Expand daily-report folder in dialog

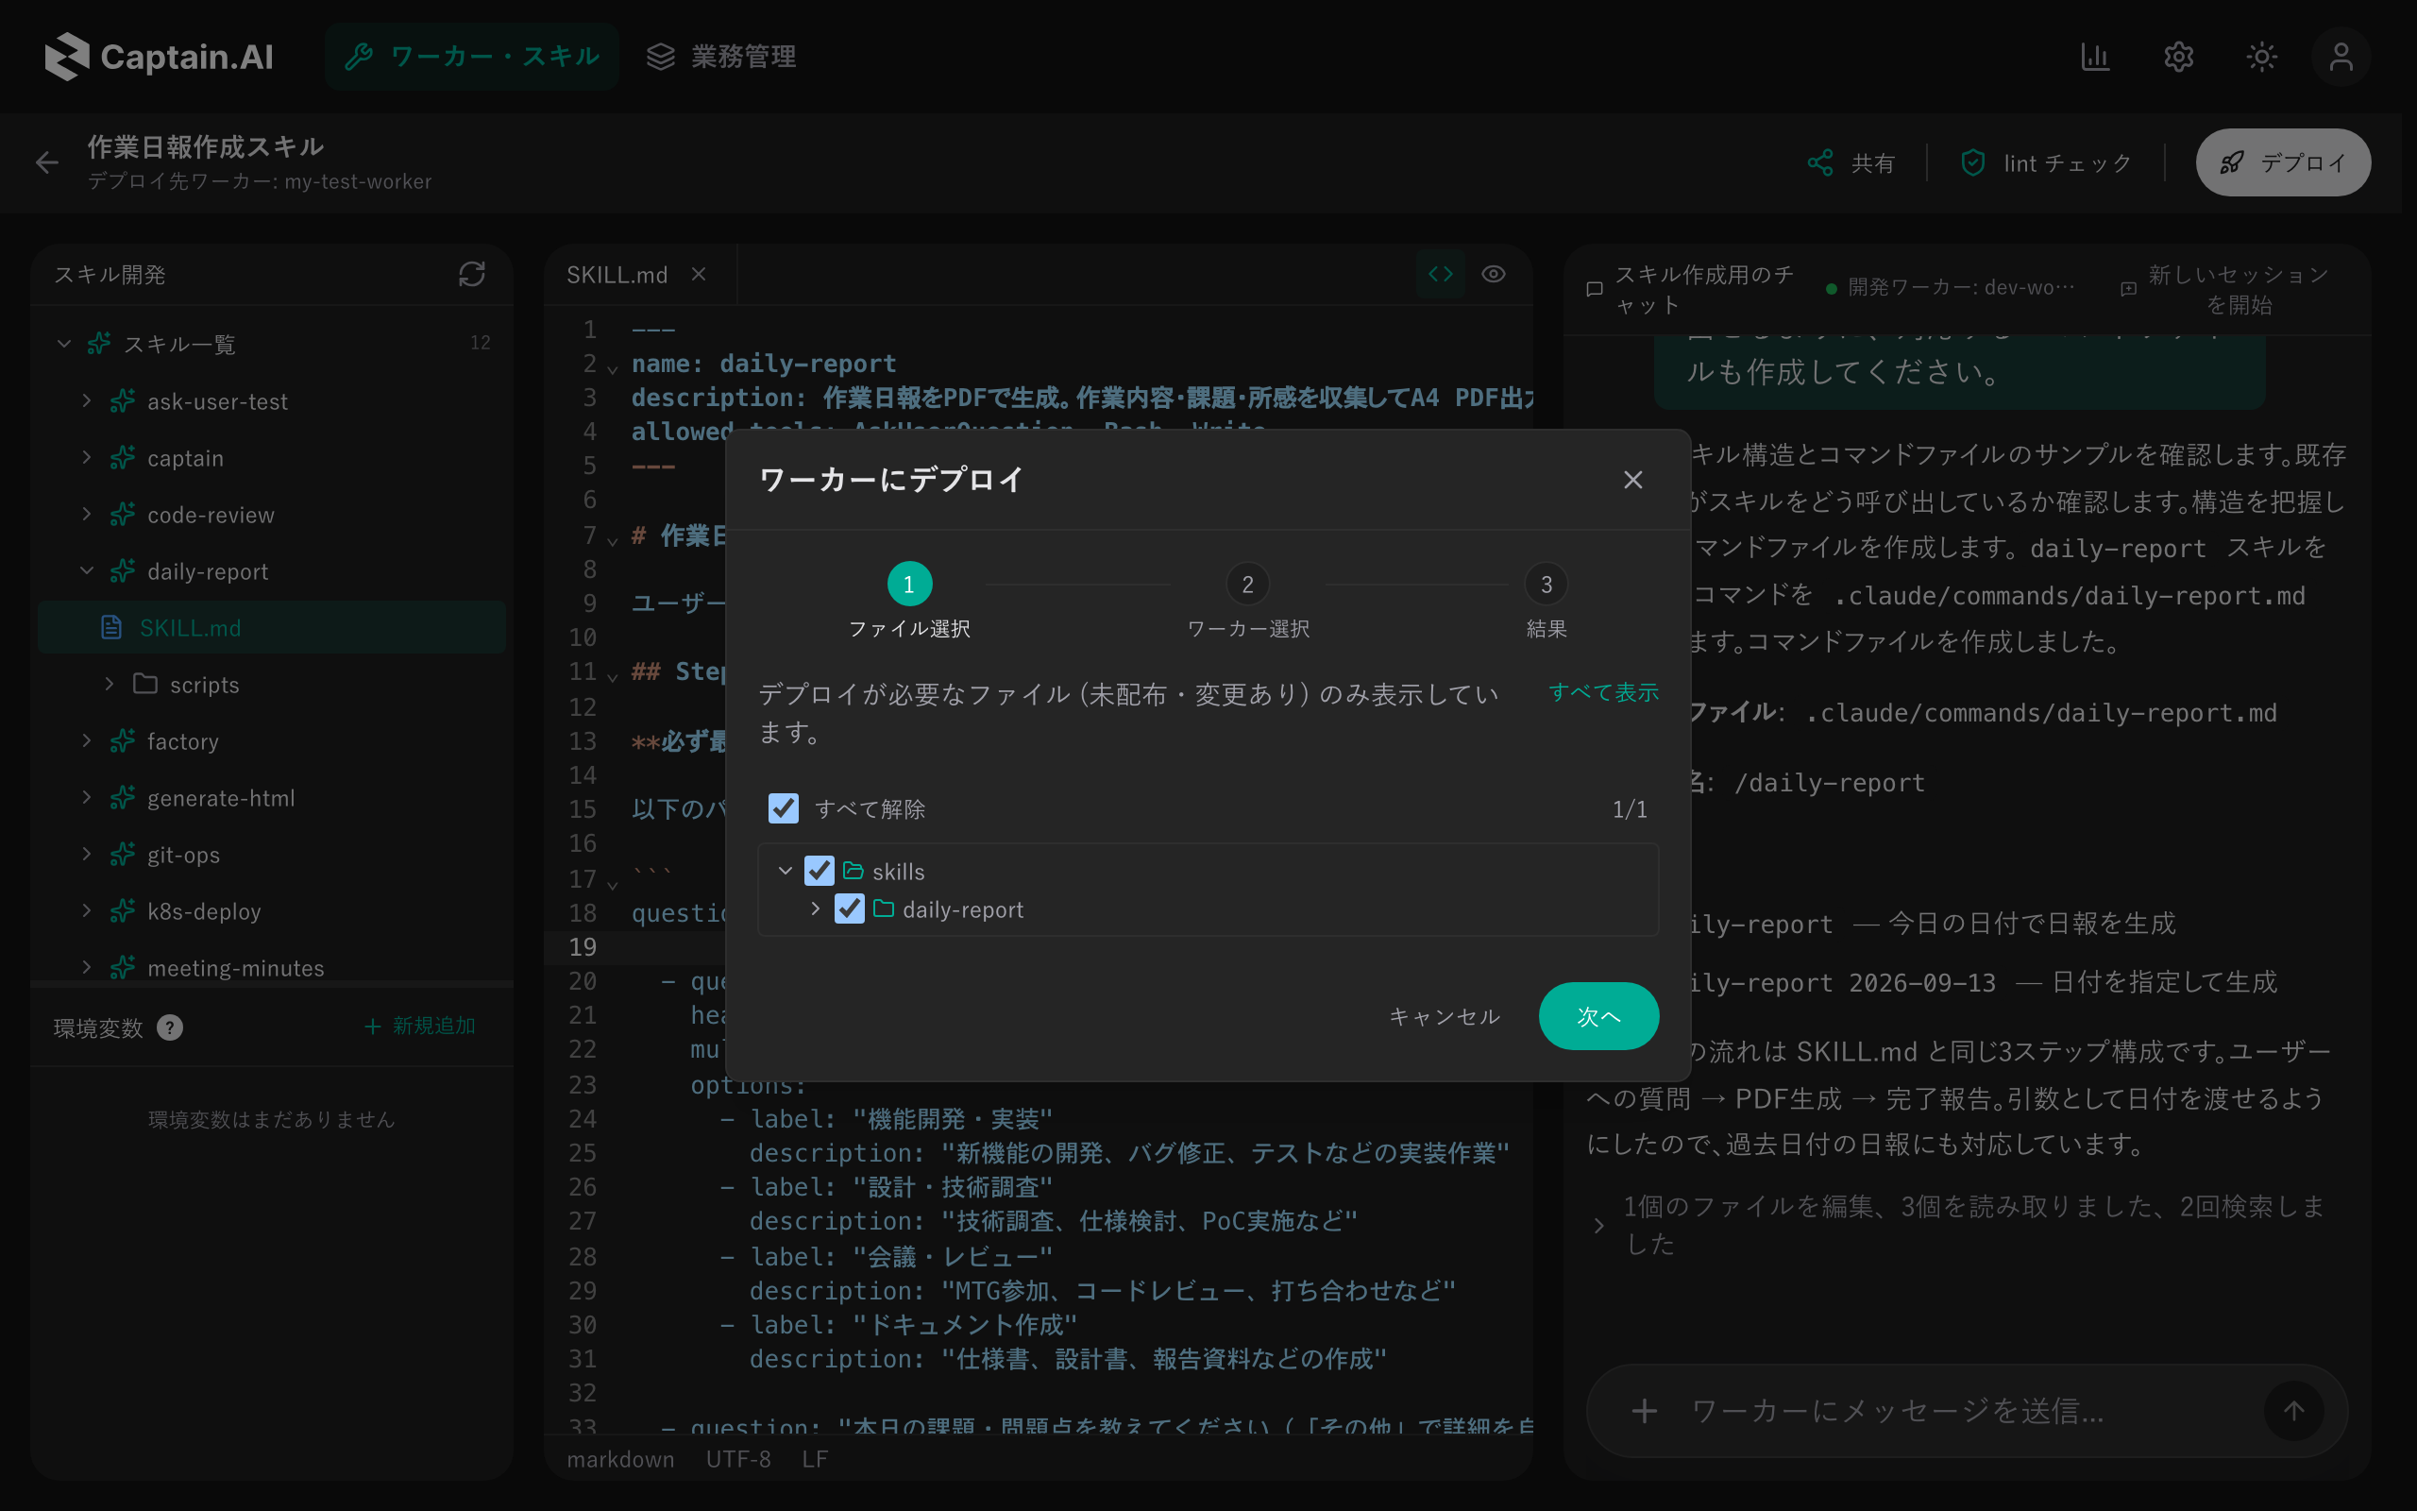point(816,909)
